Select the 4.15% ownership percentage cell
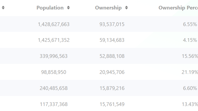 tap(190, 40)
